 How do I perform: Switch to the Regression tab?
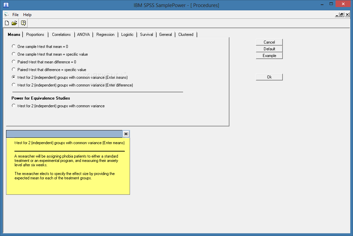[105, 35]
